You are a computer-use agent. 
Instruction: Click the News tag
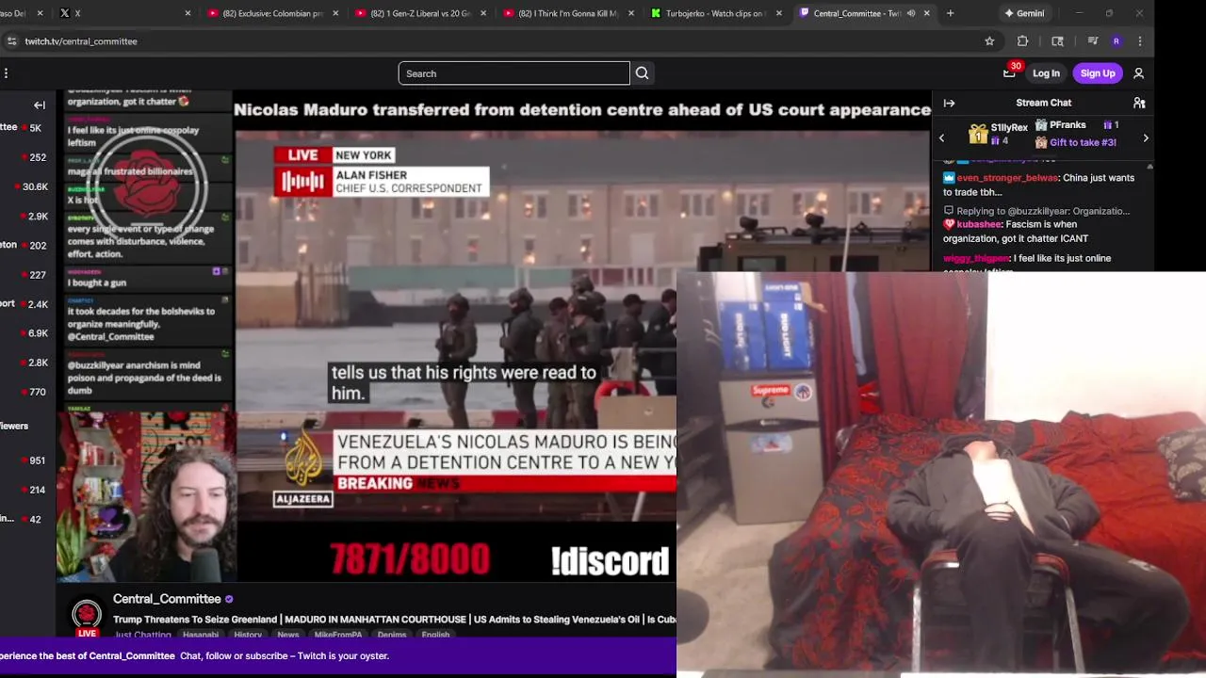(x=287, y=635)
